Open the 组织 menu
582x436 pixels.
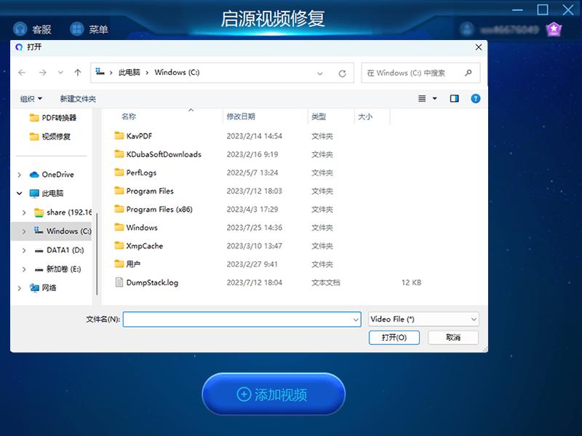[29, 98]
